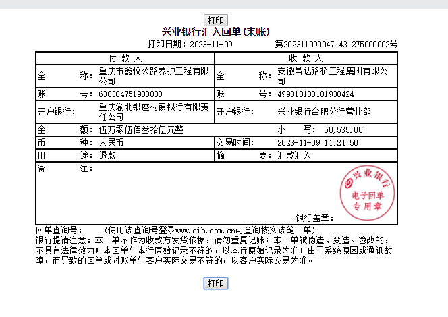Viewport: 448px width, 317px height.
Task: Click the top 打印 print button
Action: [x=216, y=20]
